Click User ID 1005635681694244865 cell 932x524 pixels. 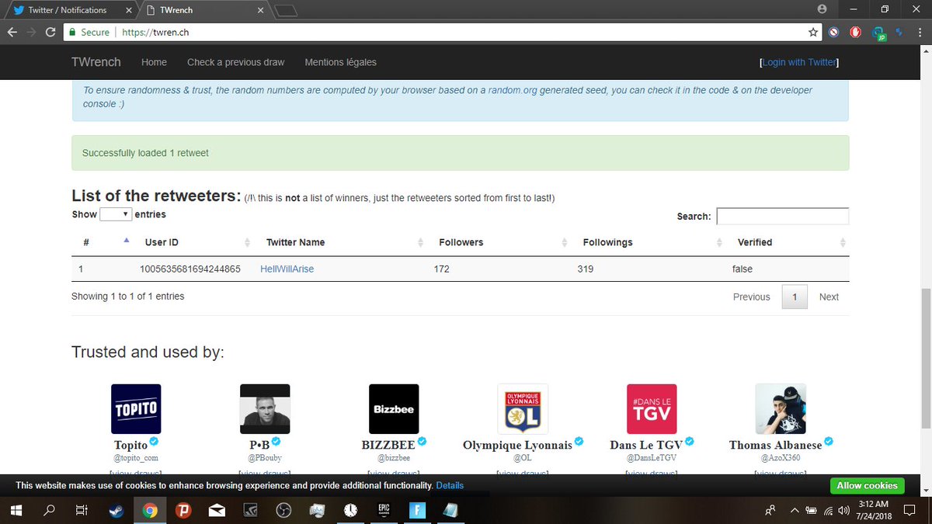190,269
